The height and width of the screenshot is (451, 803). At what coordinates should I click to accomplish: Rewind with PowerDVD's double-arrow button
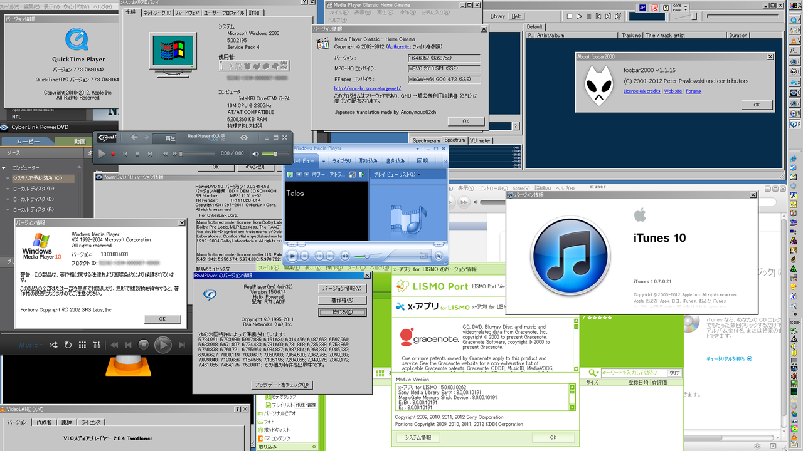click(115, 345)
